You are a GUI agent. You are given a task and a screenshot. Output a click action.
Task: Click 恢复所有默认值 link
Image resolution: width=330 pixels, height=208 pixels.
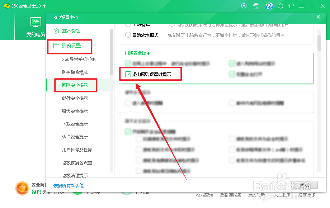69,185
